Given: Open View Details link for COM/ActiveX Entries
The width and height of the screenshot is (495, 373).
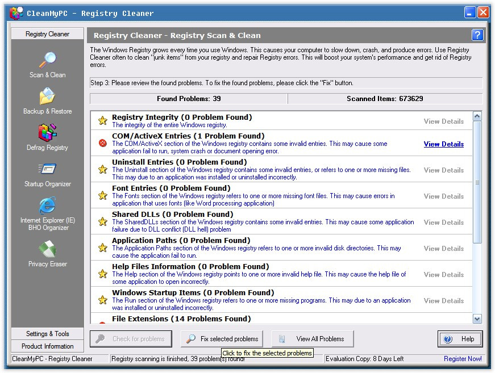Looking at the screenshot, I should 443,144.
